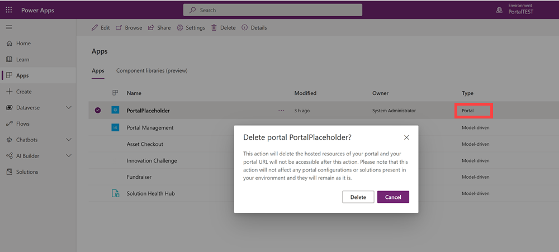Click the AI Builder icon in sidebar

[x=10, y=156]
